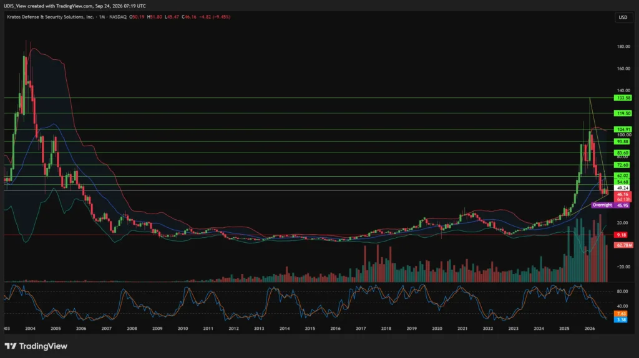
Task: Open the USD currency selector
Action: 623,17
